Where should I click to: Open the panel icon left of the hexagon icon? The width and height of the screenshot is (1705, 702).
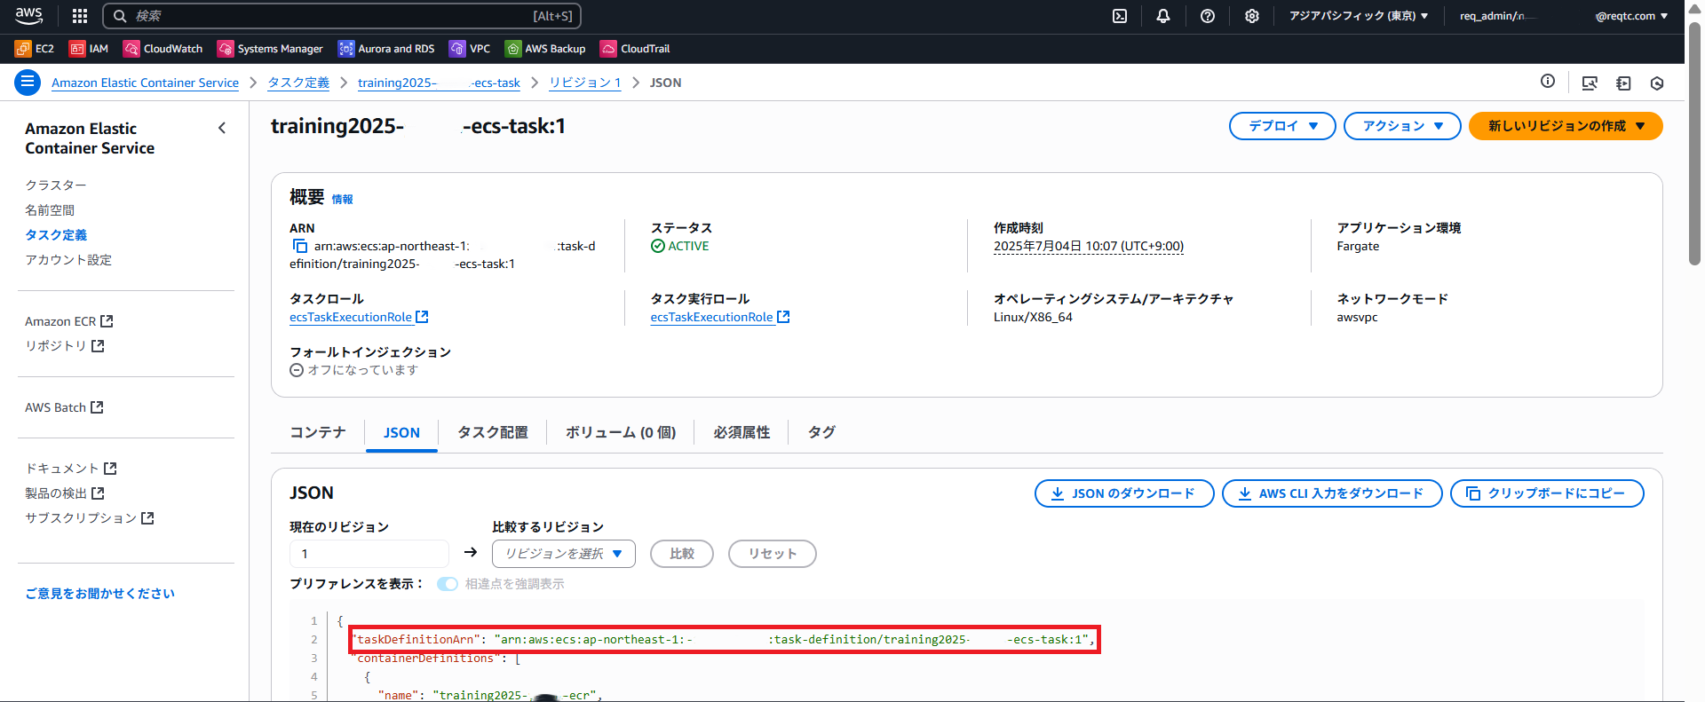pyautogui.click(x=1623, y=83)
